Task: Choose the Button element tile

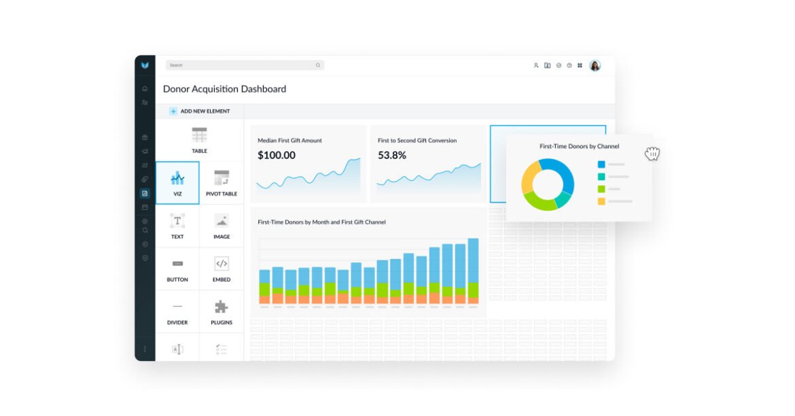Action: point(177,268)
